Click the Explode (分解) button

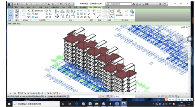click(126, 13)
